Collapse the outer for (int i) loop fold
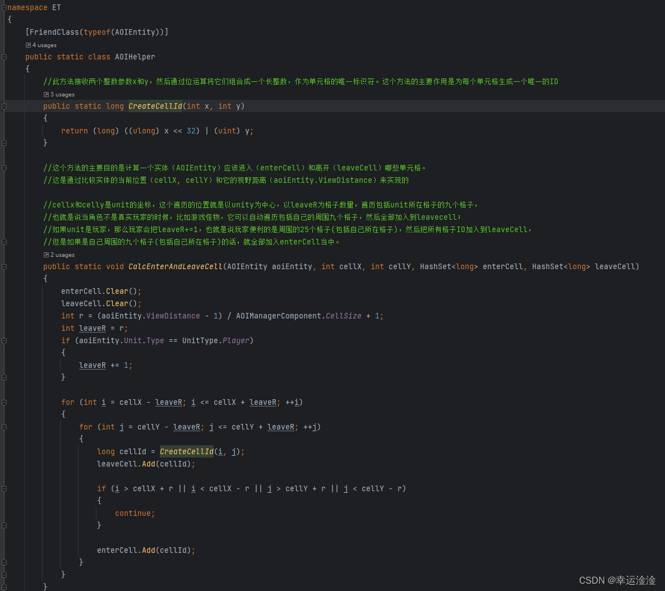The height and width of the screenshot is (591, 665). pyautogui.click(x=4, y=402)
